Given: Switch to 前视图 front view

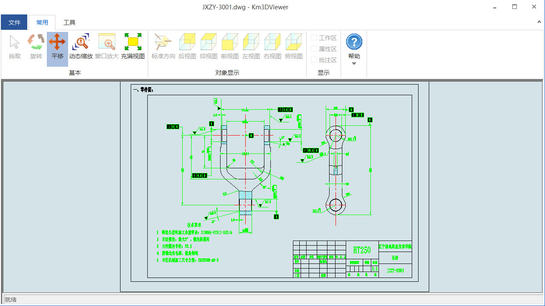Looking at the screenshot, I should (229, 46).
